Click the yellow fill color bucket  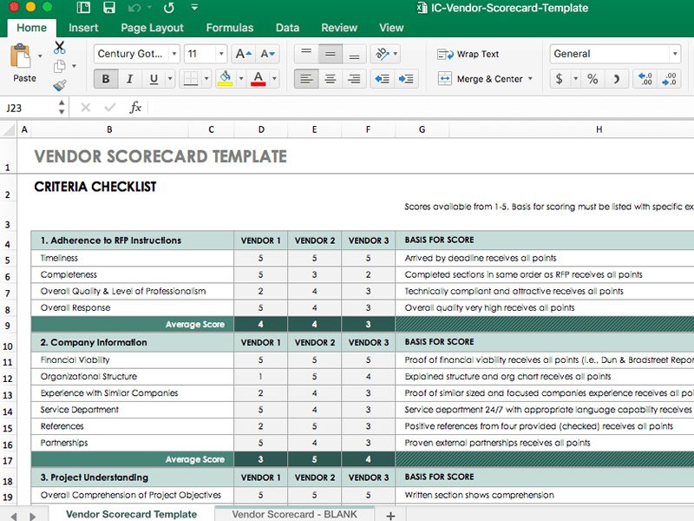[226, 79]
